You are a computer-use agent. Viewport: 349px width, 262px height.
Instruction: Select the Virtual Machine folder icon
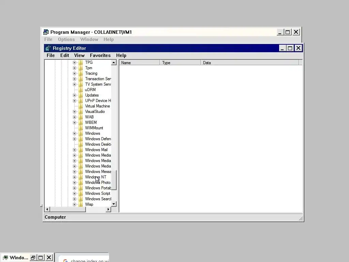pos(81,106)
